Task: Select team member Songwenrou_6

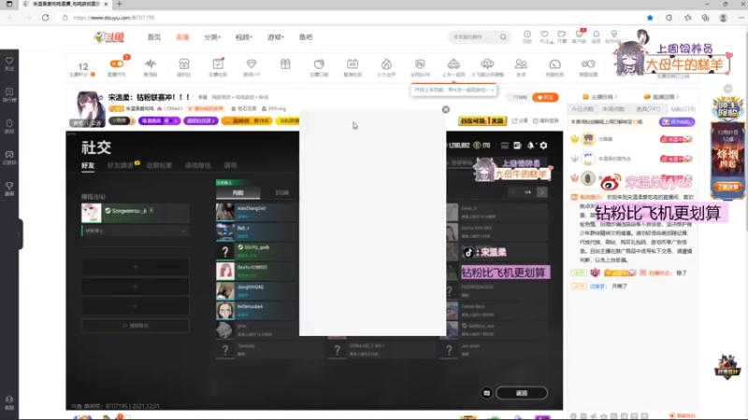Action: click(x=136, y=213)
